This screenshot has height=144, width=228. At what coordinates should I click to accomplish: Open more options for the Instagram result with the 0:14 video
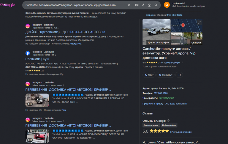click(63, 121)
